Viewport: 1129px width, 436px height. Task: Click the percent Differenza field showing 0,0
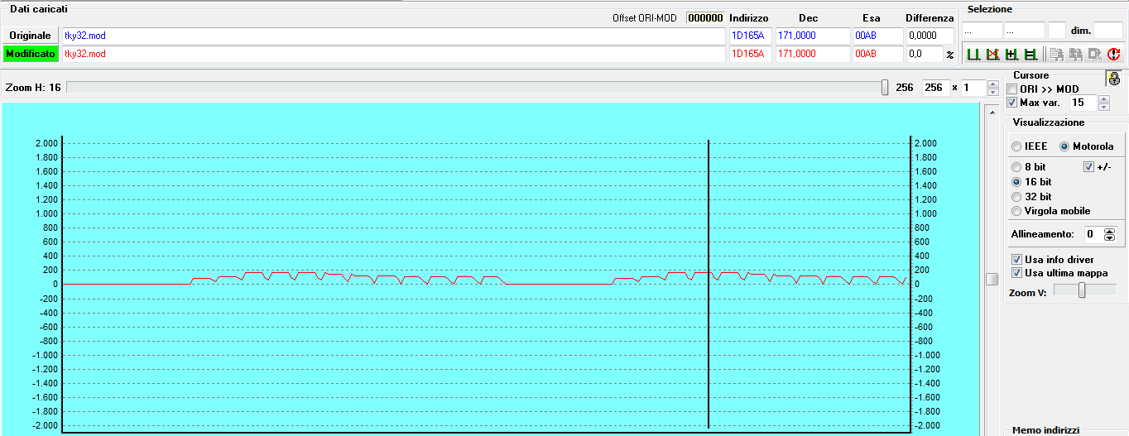point(924,54)
